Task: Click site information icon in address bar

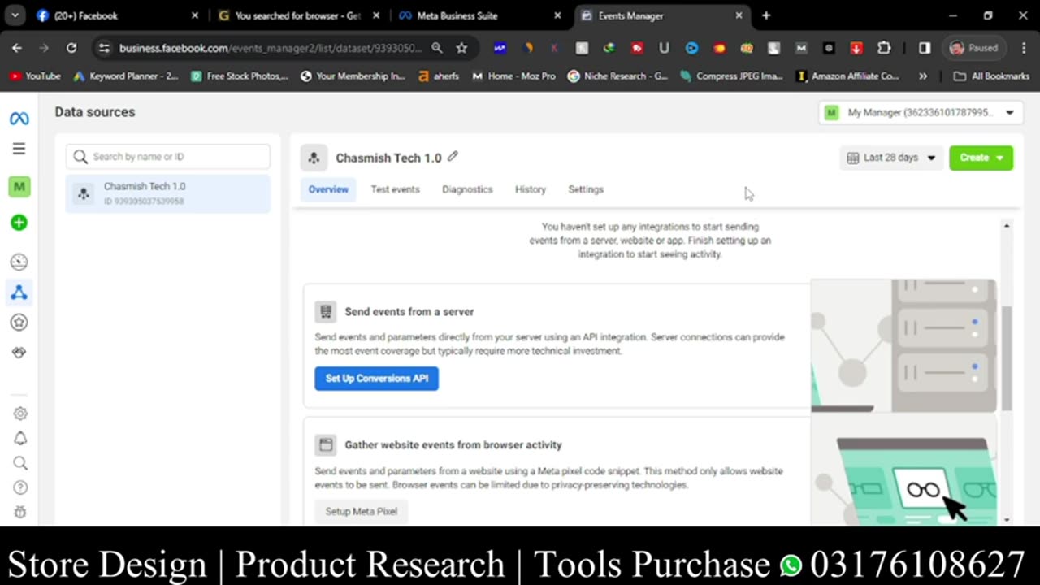Action: click(x=104, y=48)
